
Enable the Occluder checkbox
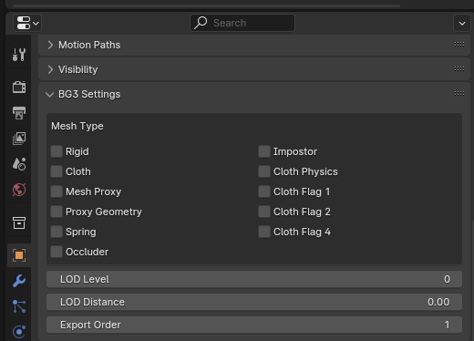coord(57,252)
